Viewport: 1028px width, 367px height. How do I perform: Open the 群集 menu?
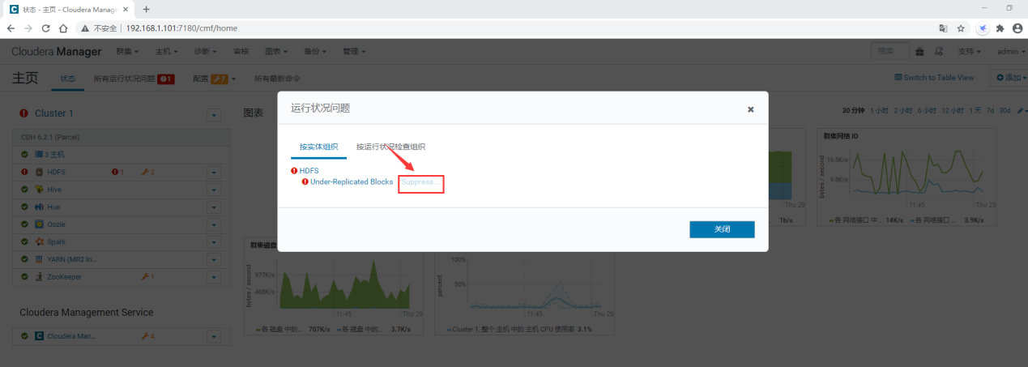pos(127,51)
